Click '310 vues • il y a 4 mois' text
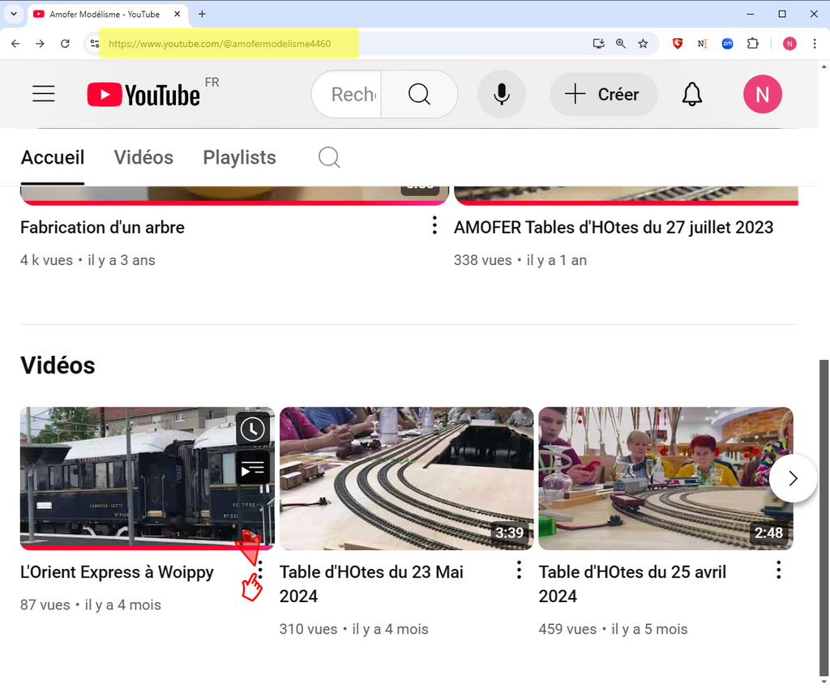 pos(353,630)
